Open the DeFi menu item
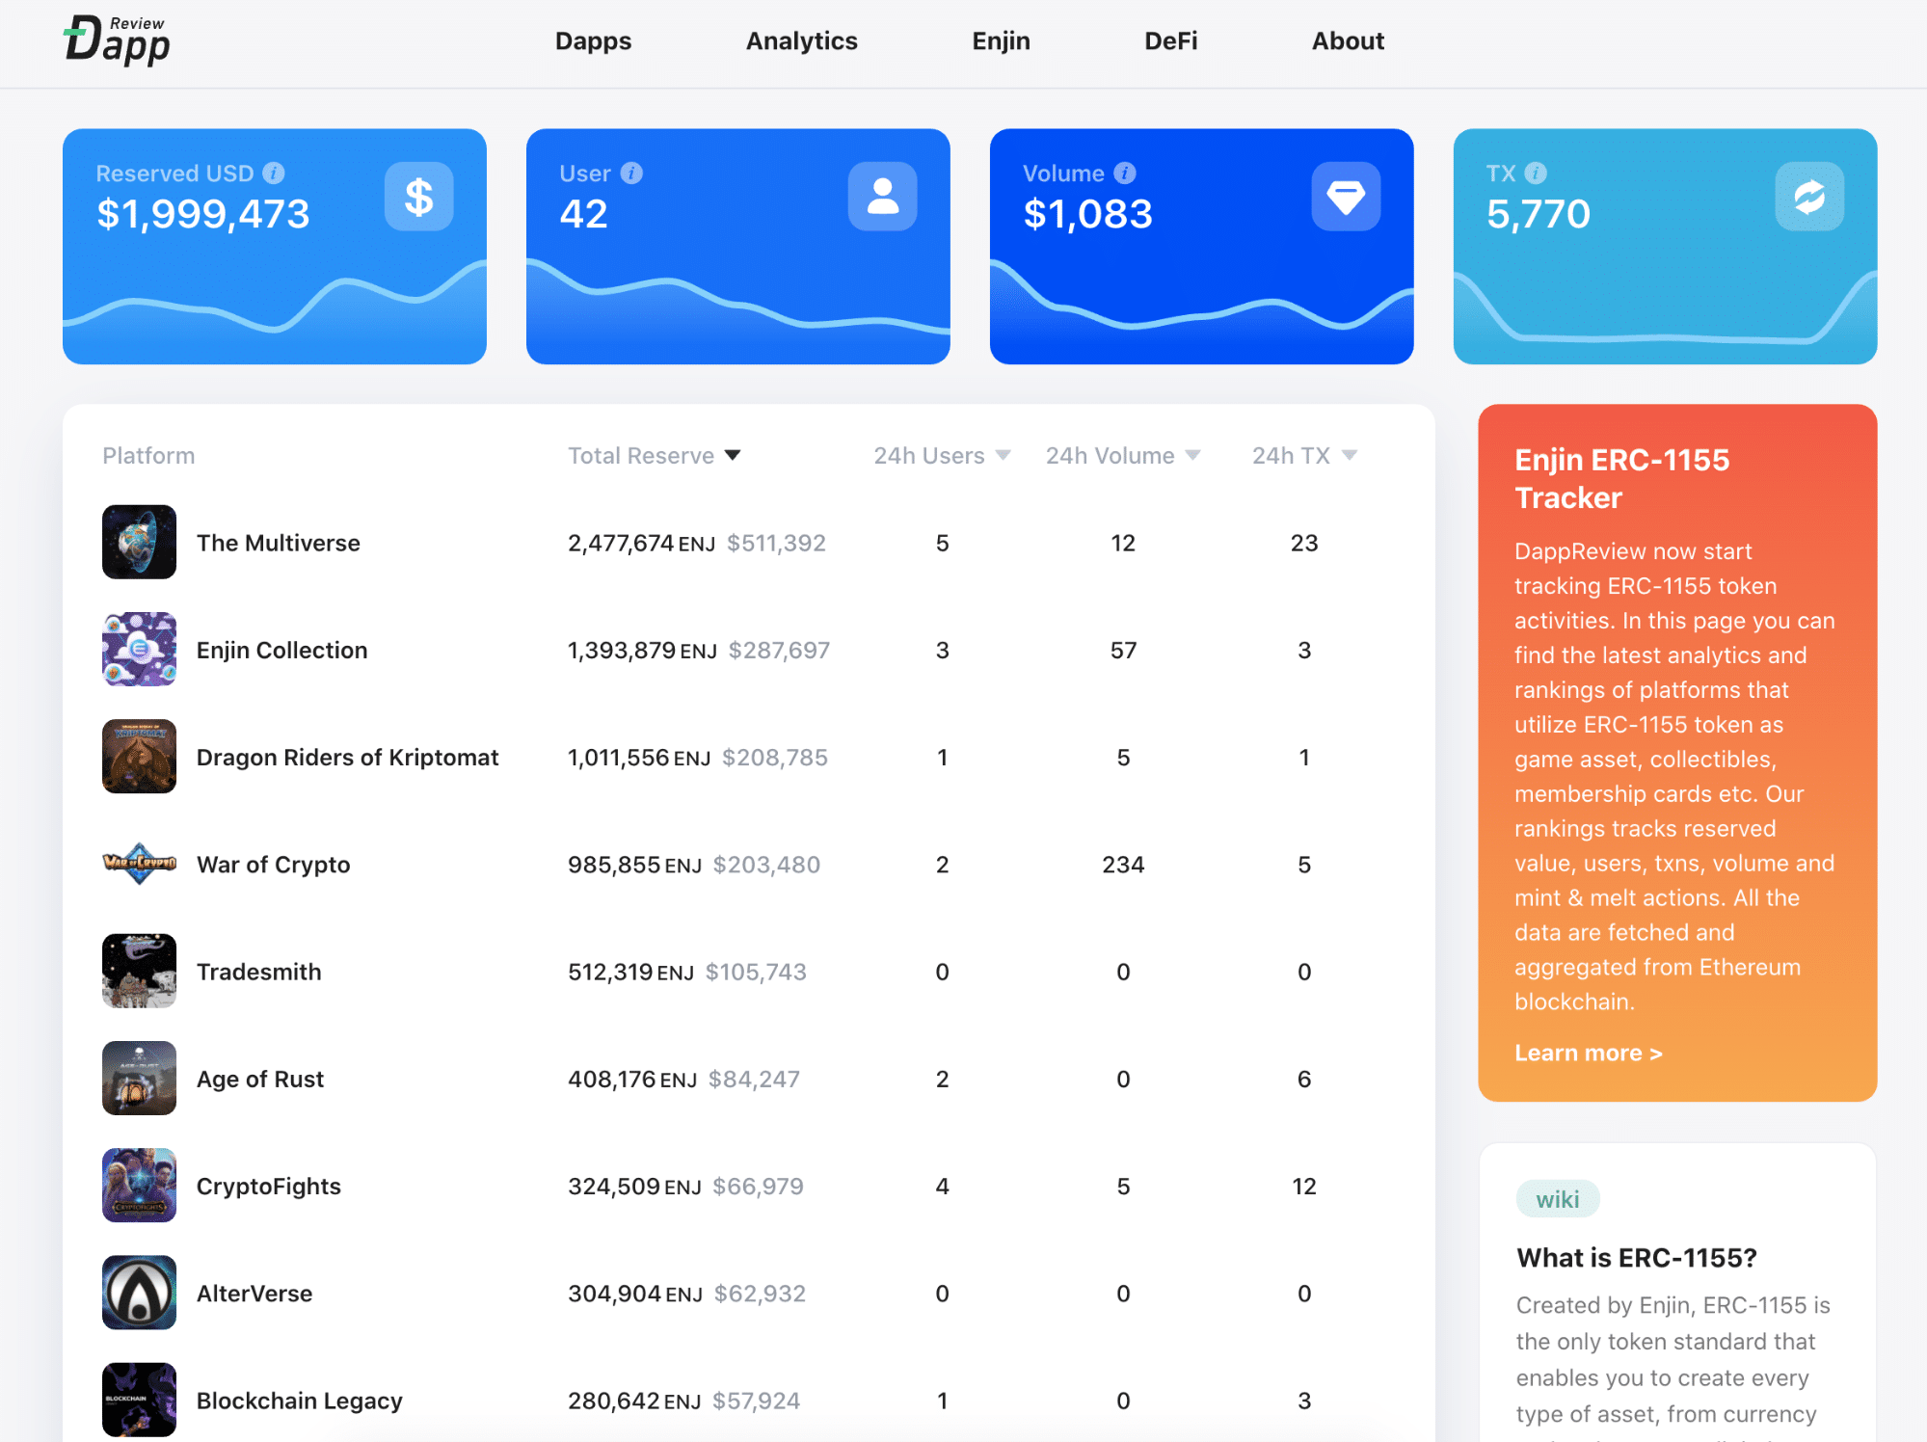Image resolution: width=1927 pixels, height=1442 pixels. point(1171,40)
